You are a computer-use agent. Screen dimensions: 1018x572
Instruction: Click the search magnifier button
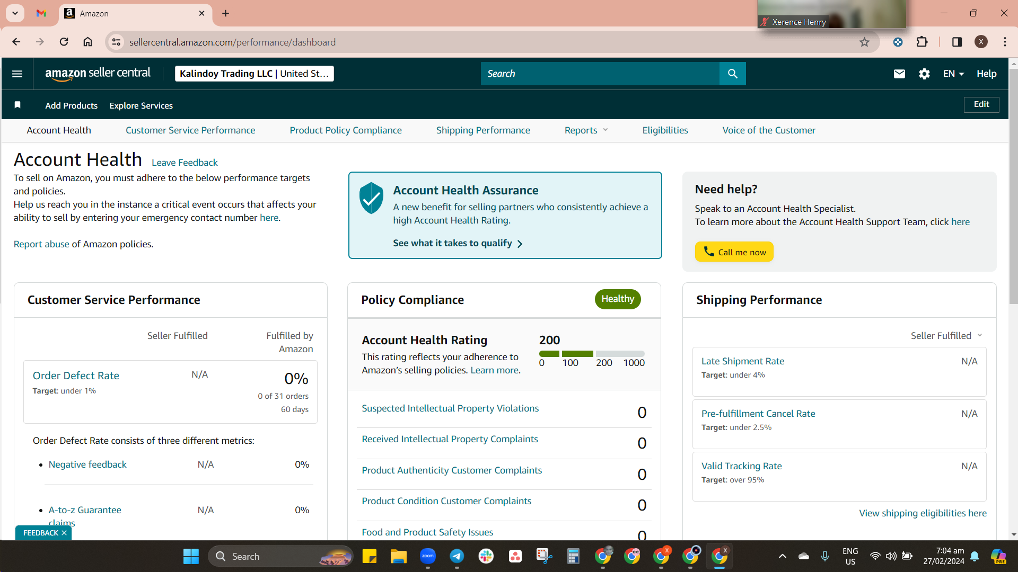point(732,74)
